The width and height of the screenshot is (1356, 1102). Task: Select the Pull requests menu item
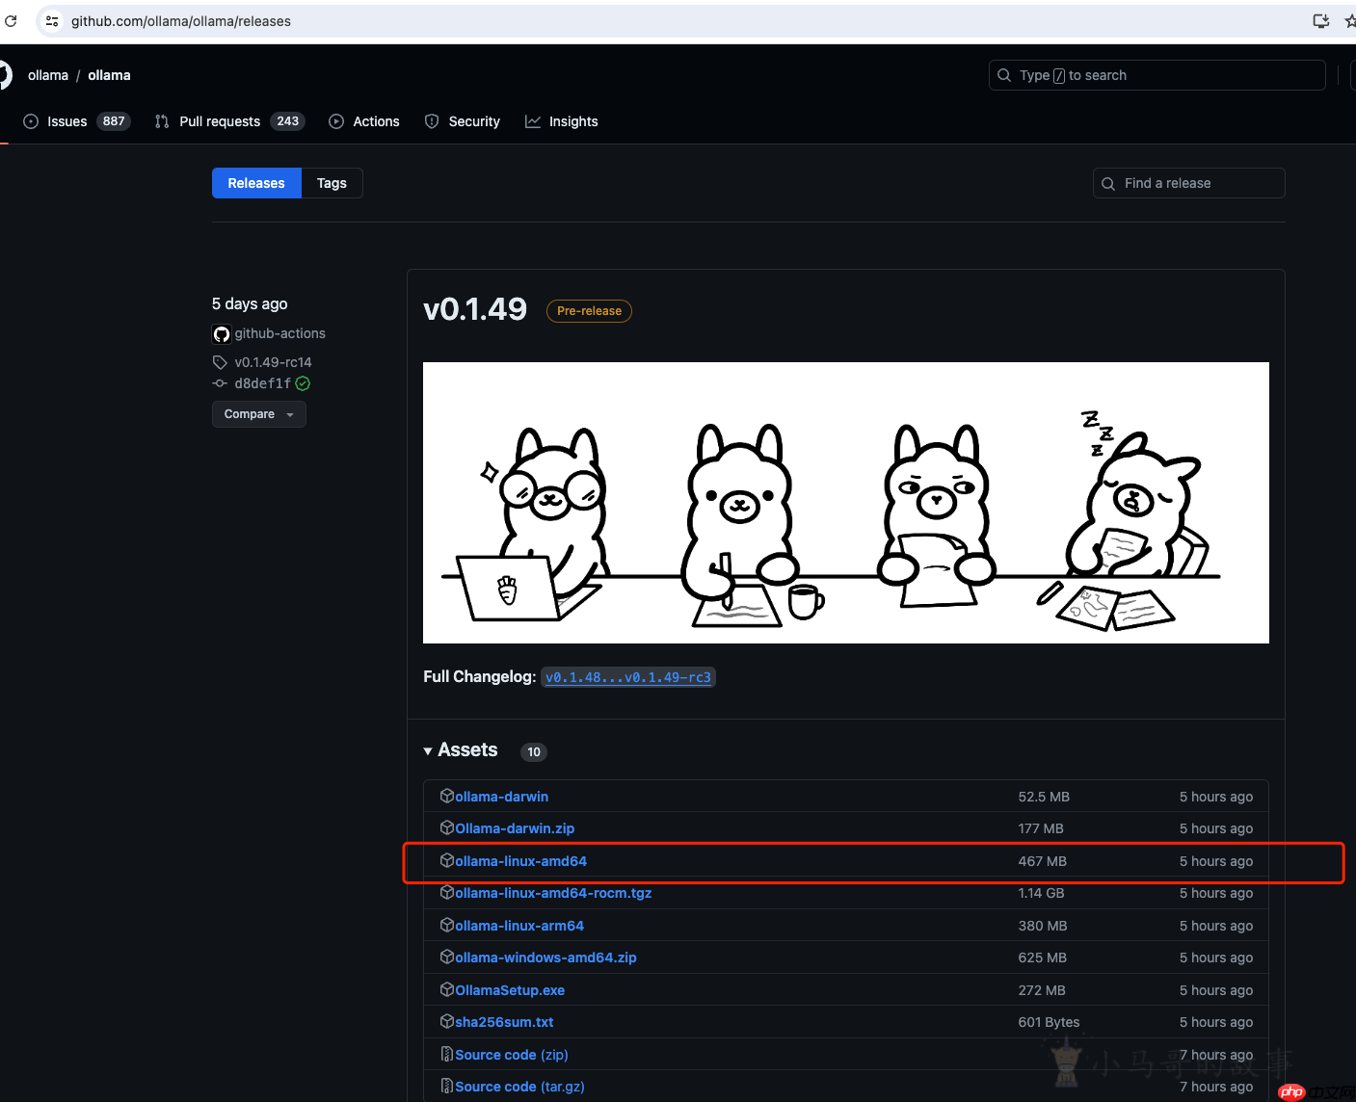[x=218, y=120]
